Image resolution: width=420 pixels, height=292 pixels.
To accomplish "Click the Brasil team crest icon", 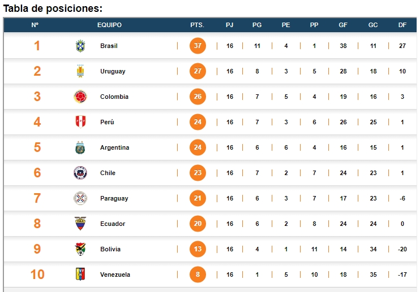I will 80,46.
